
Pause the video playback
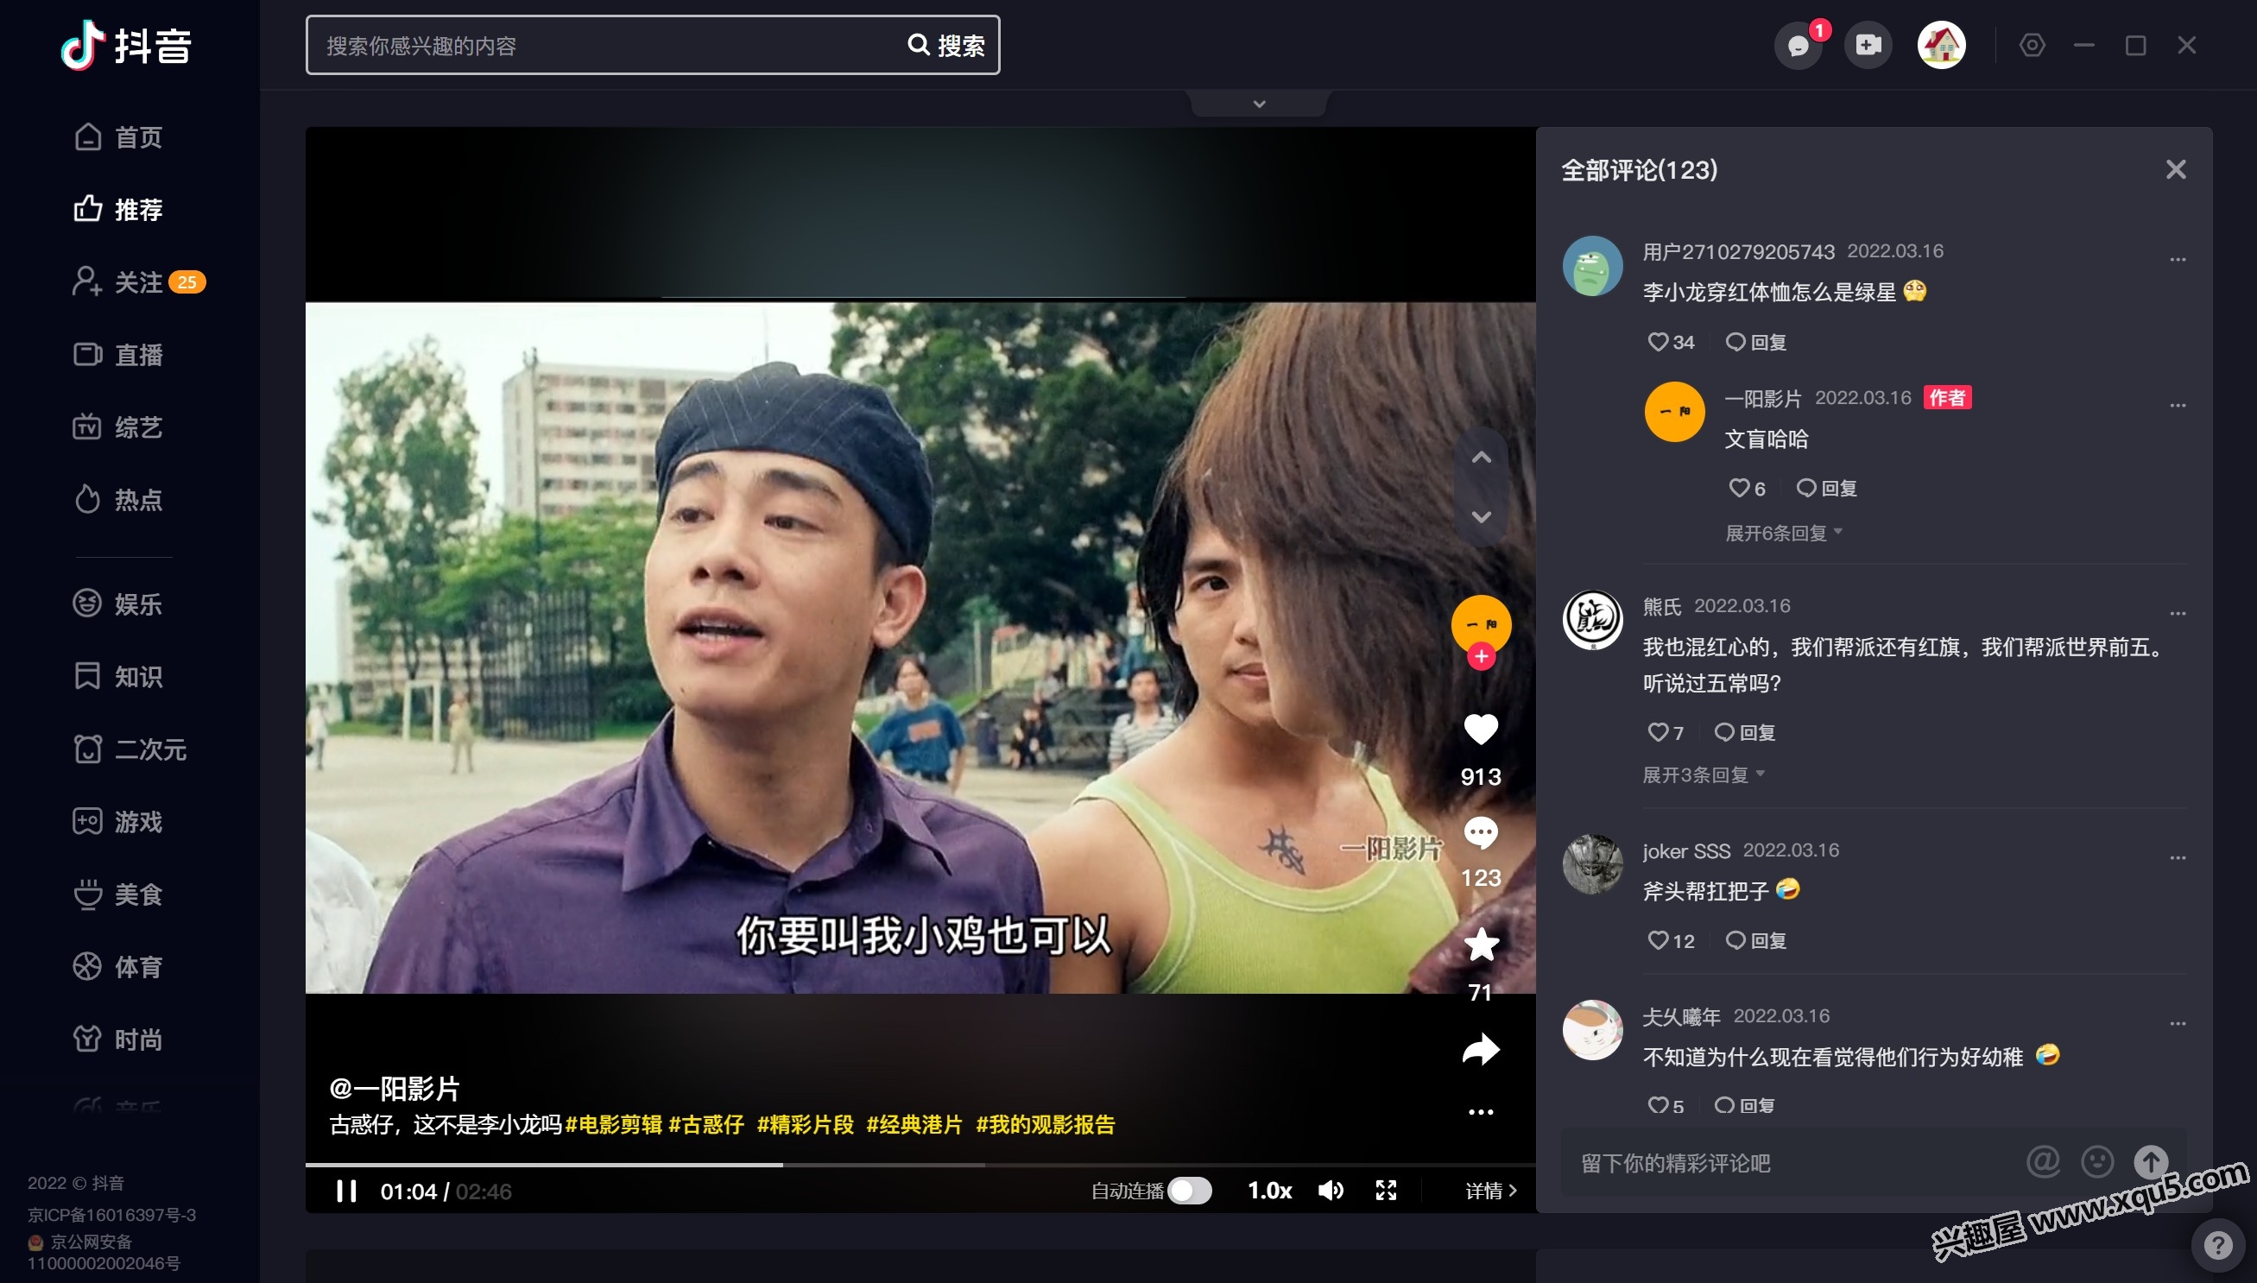[x=347, y=1191]
